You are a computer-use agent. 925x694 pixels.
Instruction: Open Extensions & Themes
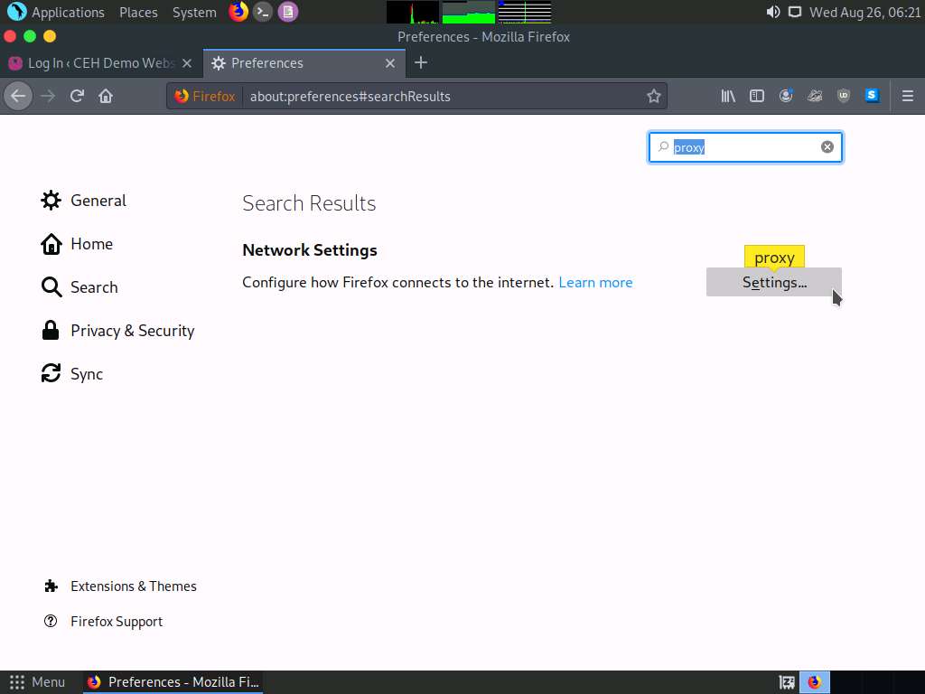coord(133,586)
